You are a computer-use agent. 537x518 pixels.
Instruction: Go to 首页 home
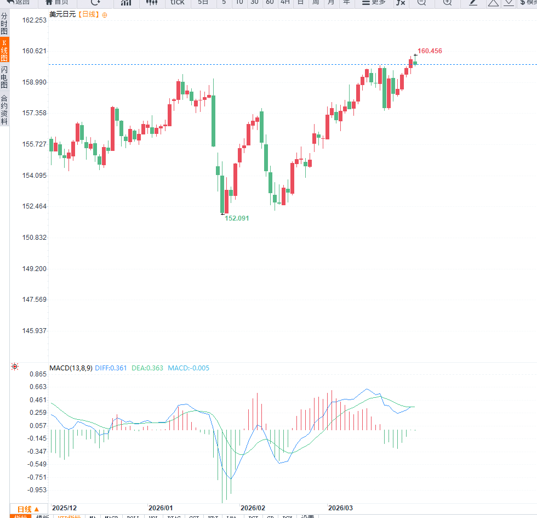pyautogui.click(x=57, y=2)
